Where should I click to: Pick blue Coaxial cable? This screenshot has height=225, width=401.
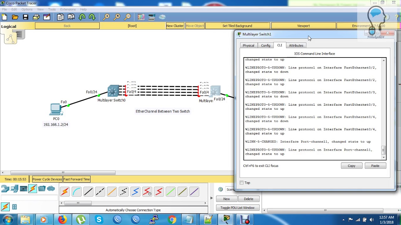coord(135,192)
